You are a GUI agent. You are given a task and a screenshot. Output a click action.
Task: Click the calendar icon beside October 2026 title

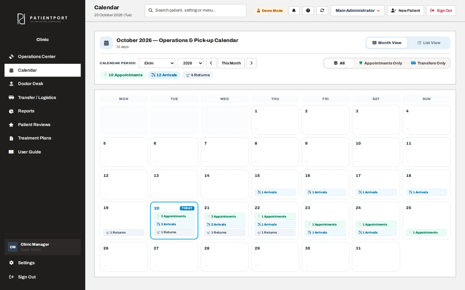click(106, 43)
